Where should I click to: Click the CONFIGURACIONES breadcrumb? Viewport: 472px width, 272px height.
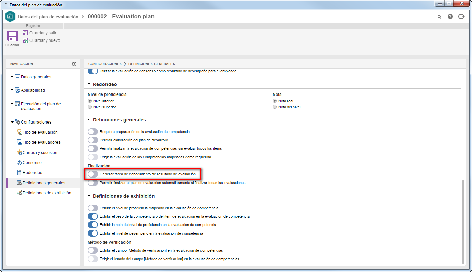tap(105, 64)
